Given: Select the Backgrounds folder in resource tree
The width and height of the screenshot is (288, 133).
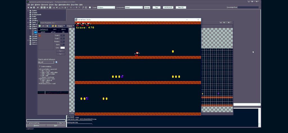Looking at the screenshot, I should (37, 15).
